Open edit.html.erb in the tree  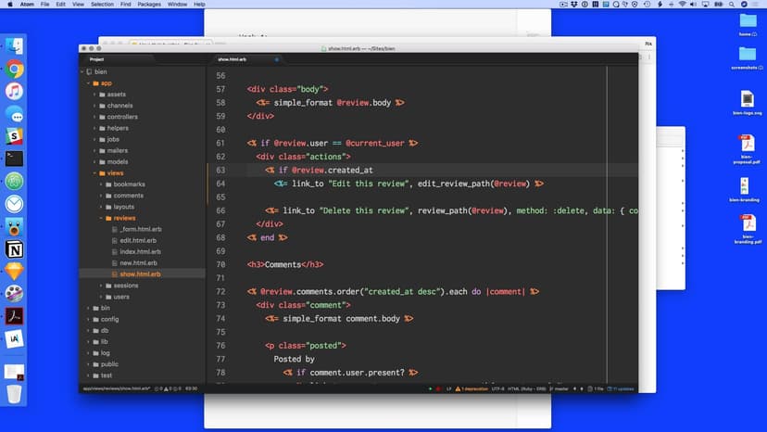click(x=139, y=240)
